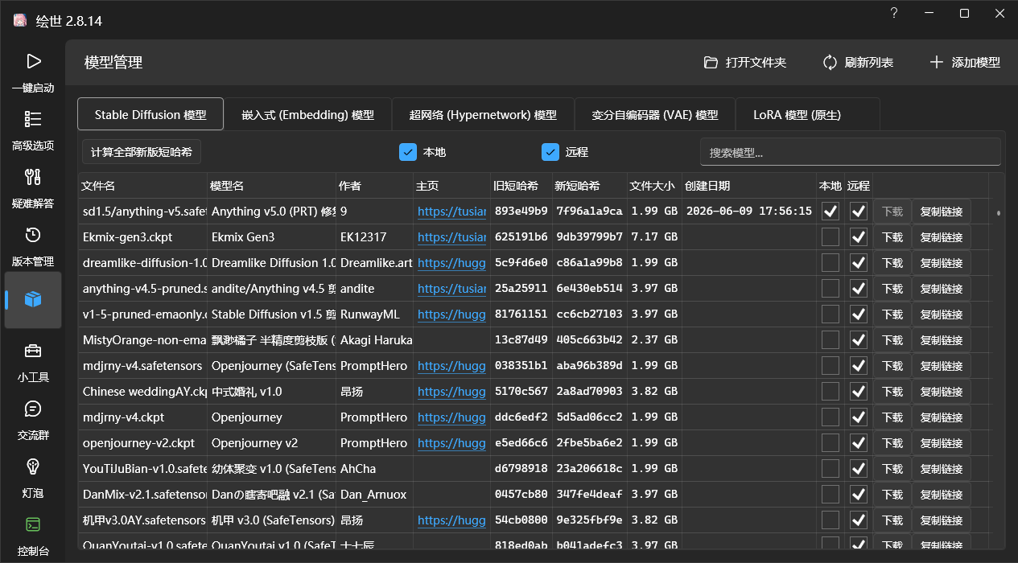Image resolution: width=1018 pixels, height=563 pixels.
Task: Focus the 搜索模型 search field
Action: 850,152
